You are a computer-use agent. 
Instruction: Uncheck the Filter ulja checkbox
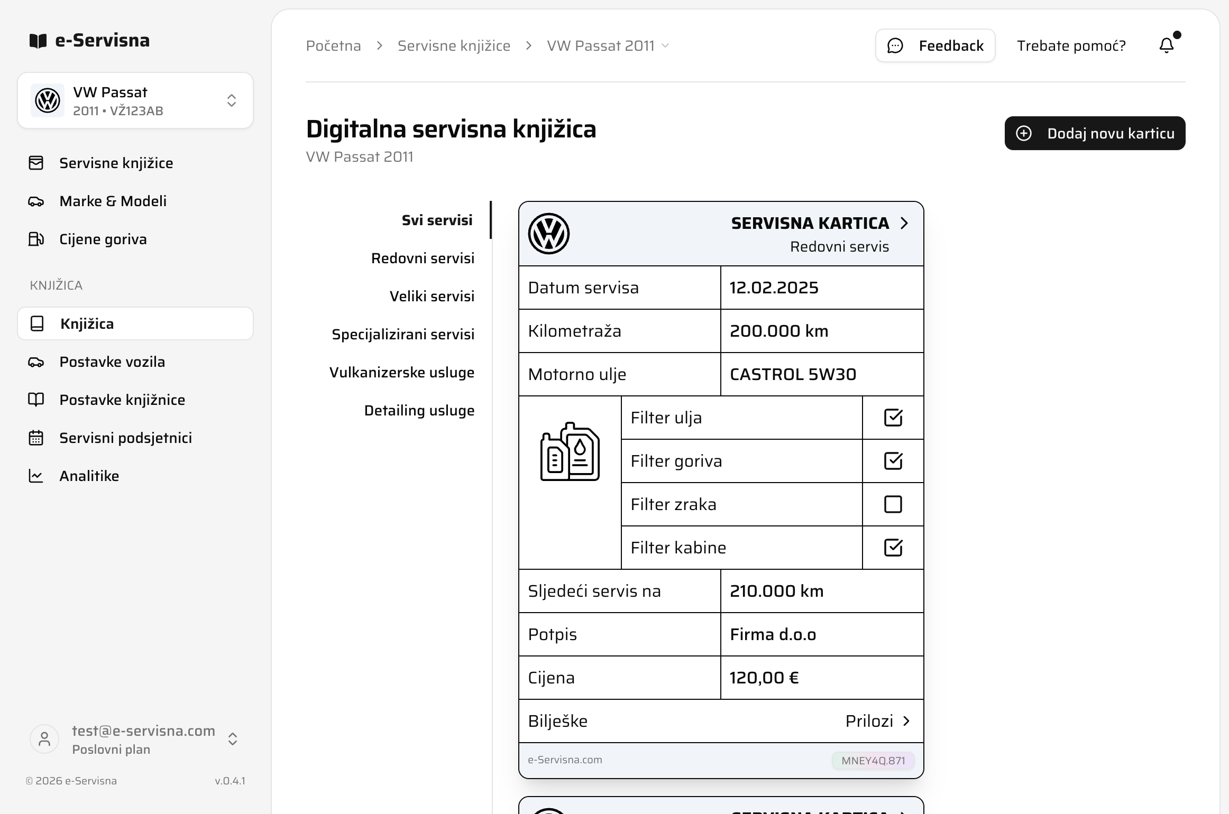point(892,418)
